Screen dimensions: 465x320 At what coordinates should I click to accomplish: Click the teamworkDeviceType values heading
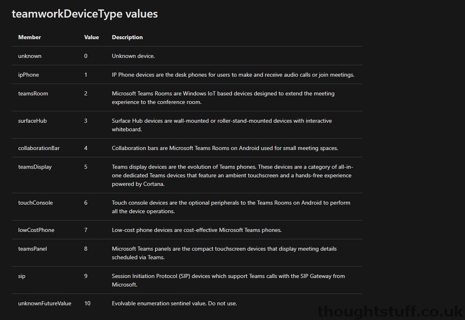(85, 14)
